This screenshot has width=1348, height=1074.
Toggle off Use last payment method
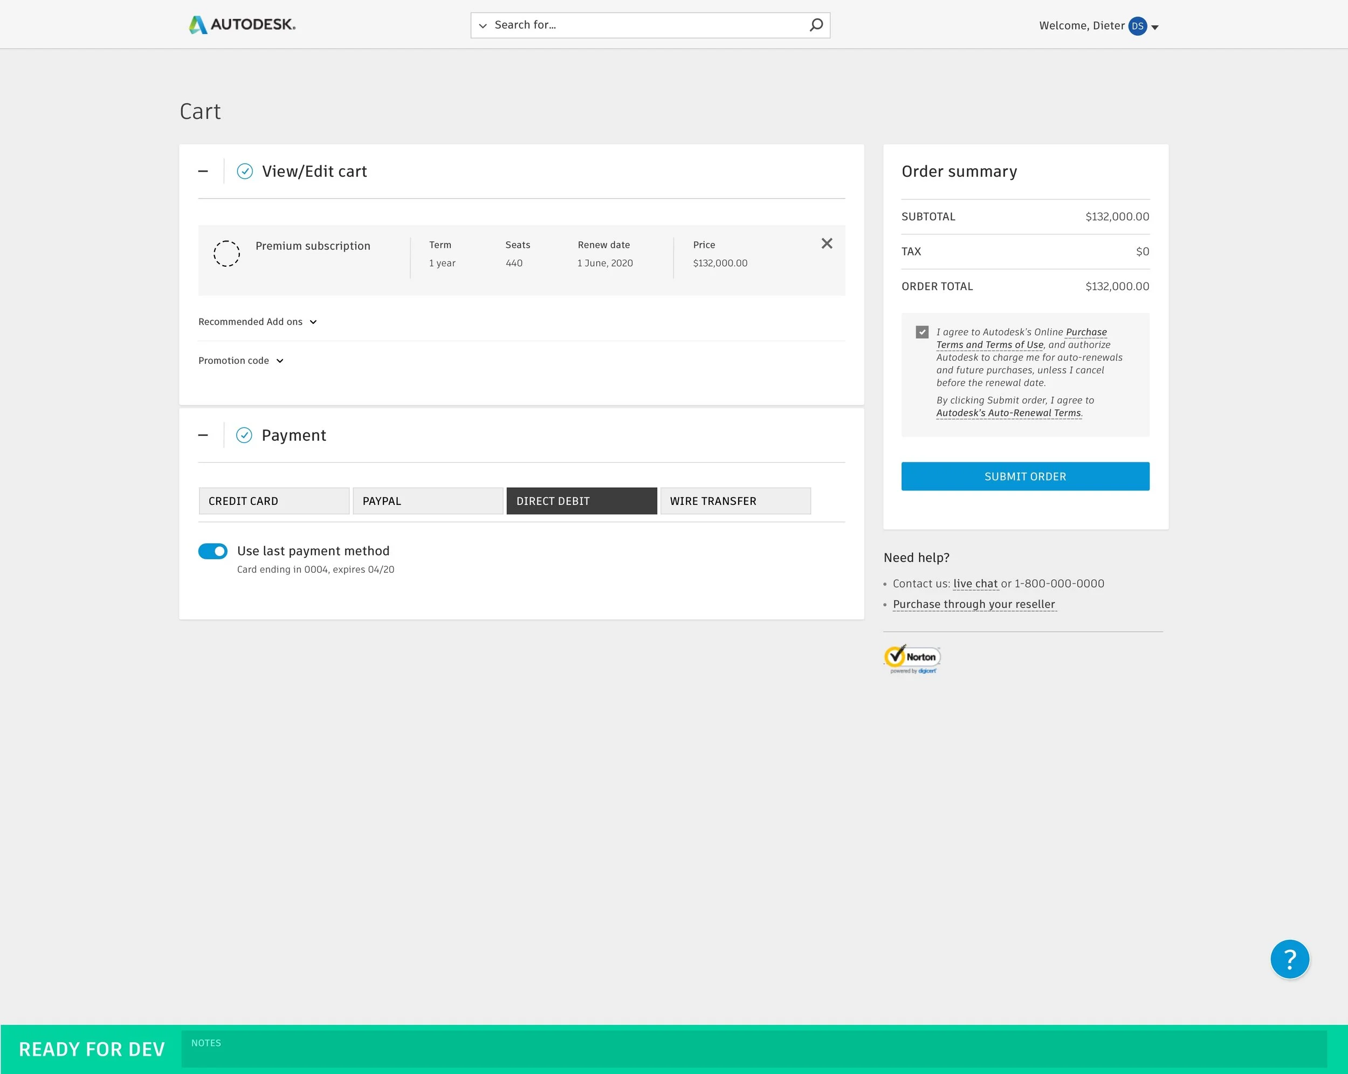pyautogui.click(x=212, y=551)
